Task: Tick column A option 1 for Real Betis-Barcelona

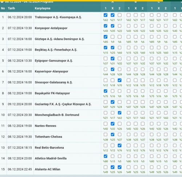Action: pos(106,145)
